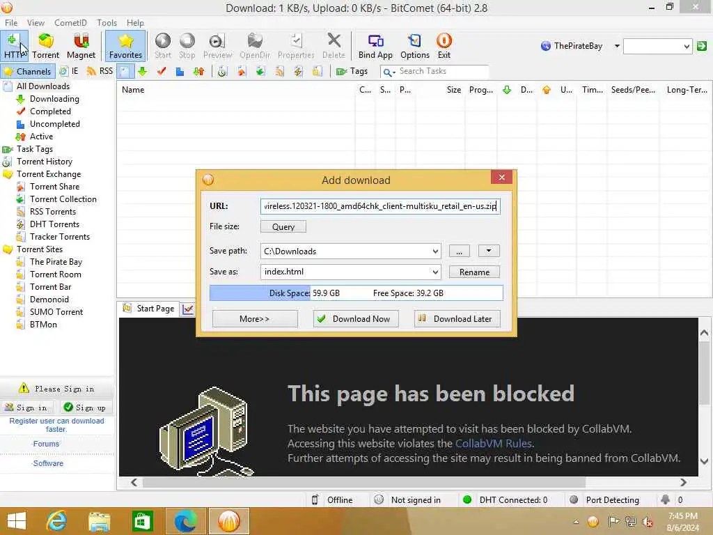
Task: Click the Torrent History clock icon in the filter bar
Action: (222, 72)
